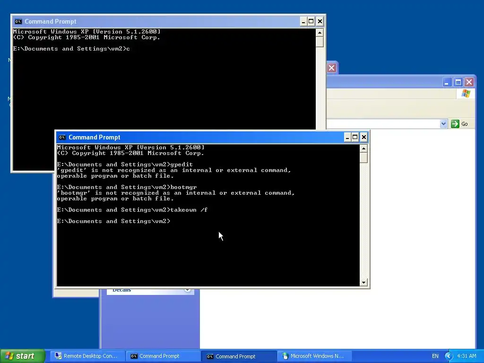Open the Start menu

23,356
